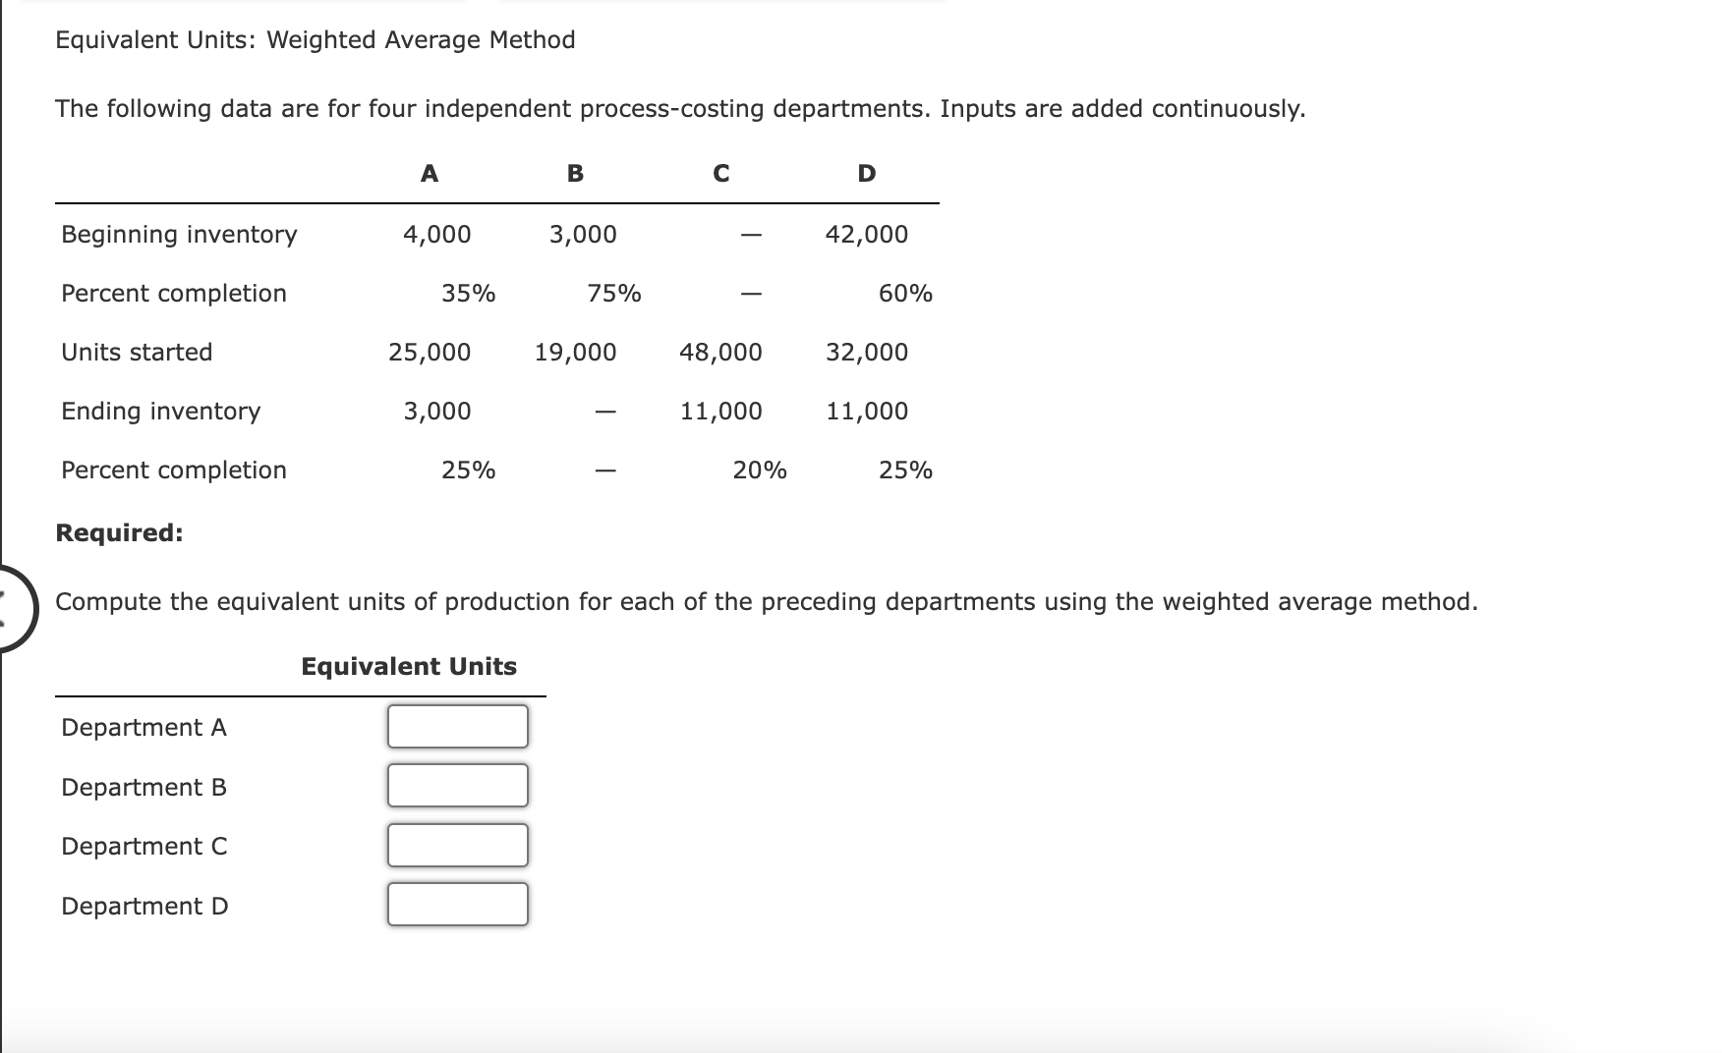The height and width of the screenshot is (1053, 1722).
Task: Select the Department D row label
Action: (143, 906)
